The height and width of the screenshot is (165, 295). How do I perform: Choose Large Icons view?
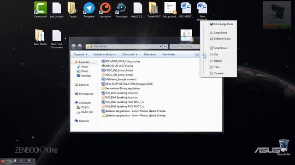click(x=218, y=33)
